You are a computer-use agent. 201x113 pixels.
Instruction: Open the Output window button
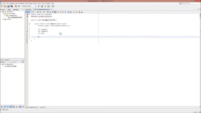[5, 110]
